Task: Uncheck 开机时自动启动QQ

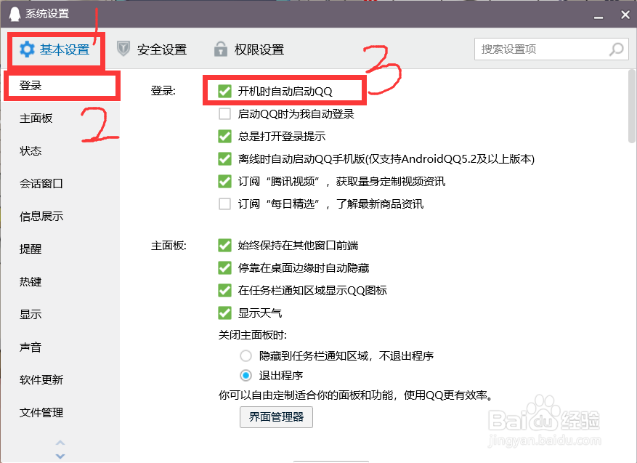Action: pos(224,91)
